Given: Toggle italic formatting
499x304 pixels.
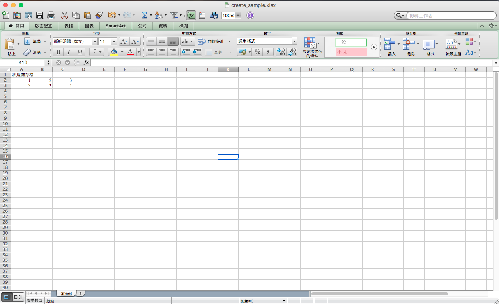Looking at the screenshot, I should tap(69, 52).
